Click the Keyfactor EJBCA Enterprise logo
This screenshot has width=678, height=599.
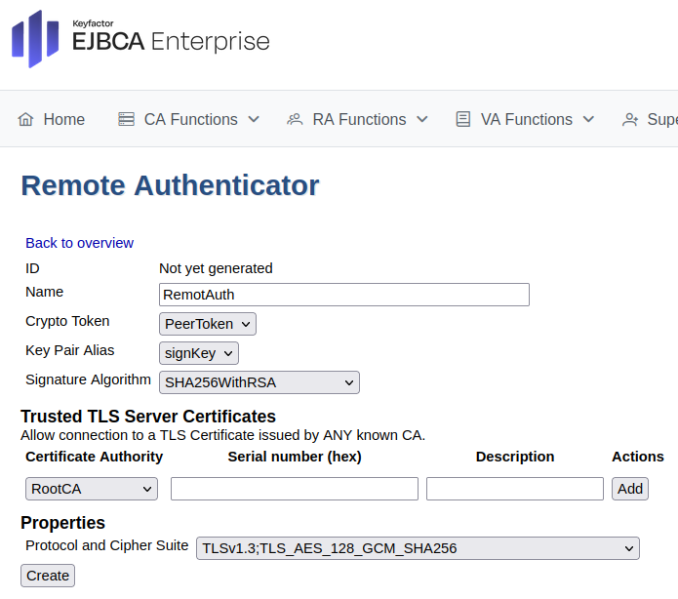pyautogui.click(x=140, y=39)
